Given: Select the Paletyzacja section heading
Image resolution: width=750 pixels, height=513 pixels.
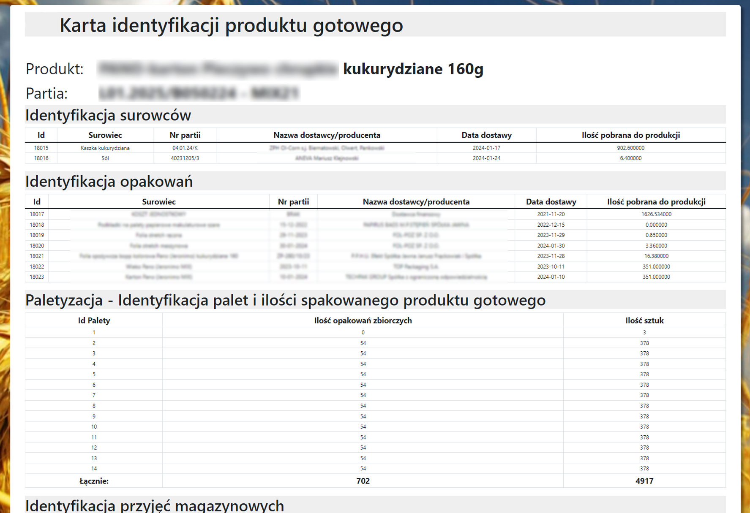Looking at the screenshot, I should (x=285, y=300).
